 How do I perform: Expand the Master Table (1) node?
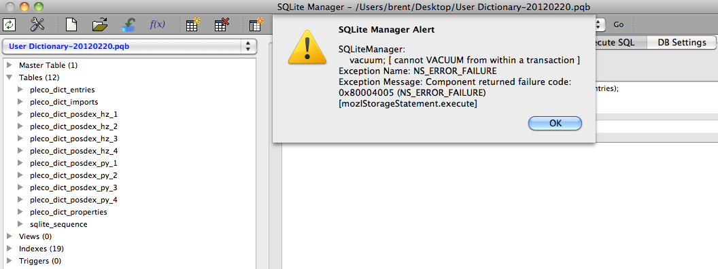pos(10,65)
